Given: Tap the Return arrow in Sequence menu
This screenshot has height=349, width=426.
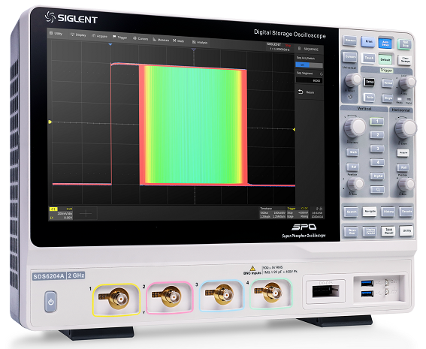Looking at the screenshot, I should click(301, 92).
